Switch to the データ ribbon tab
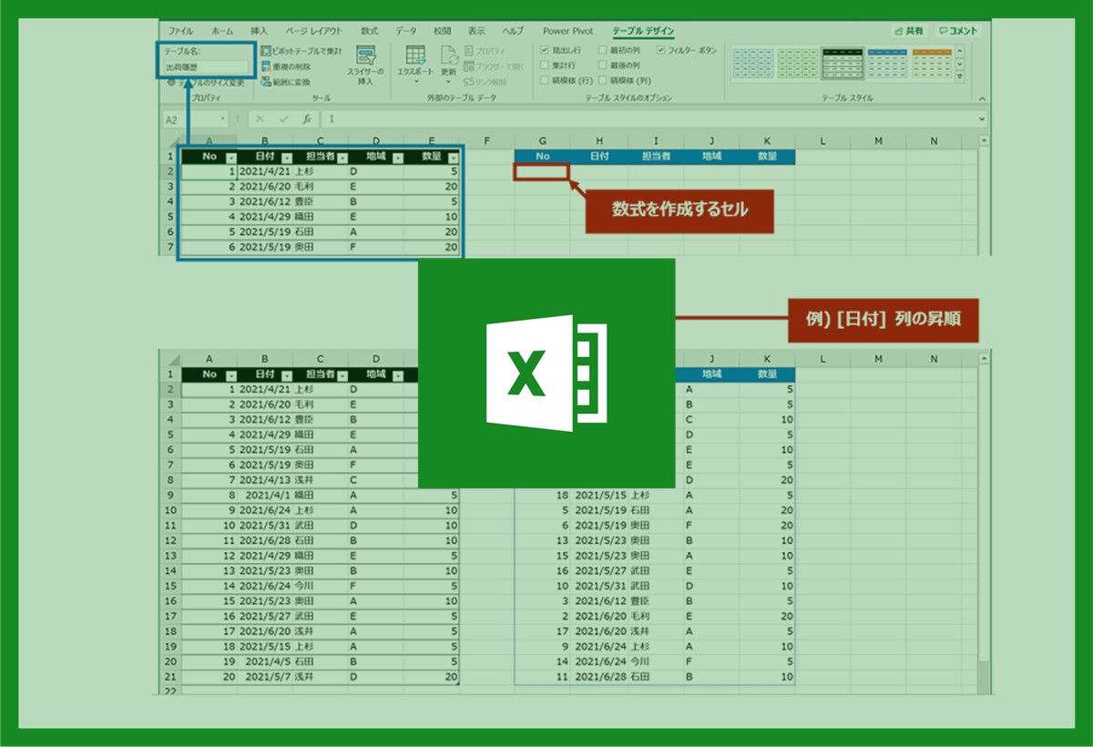Viewport: 1093px width, 747px height. point(406,31)
